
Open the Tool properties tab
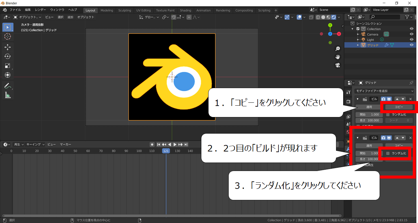coord(348,92)
